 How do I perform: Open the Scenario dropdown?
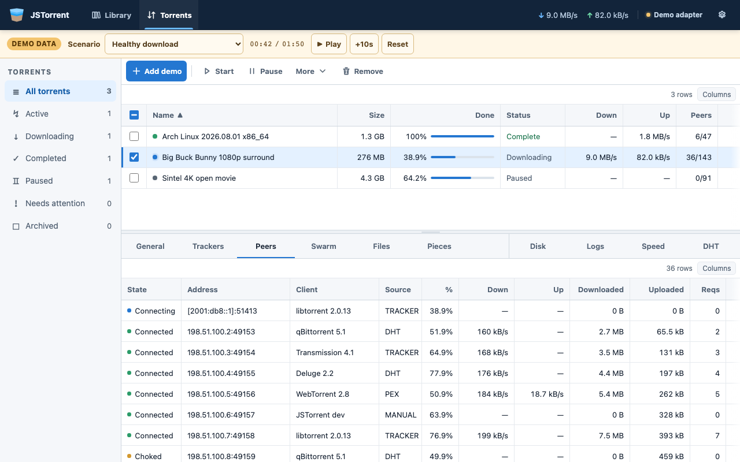(x=174, y=44)
